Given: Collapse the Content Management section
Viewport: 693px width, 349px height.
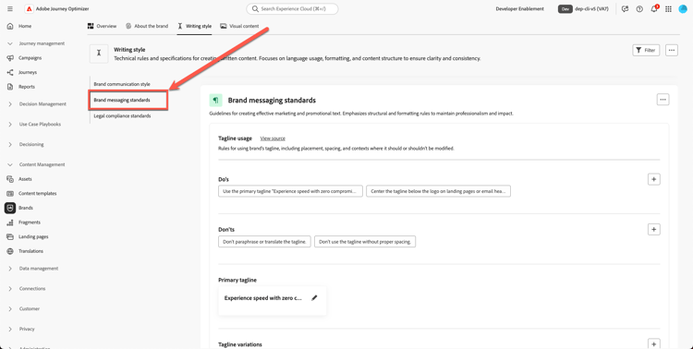Looking at the screenshot, I should tap(10, 164).
